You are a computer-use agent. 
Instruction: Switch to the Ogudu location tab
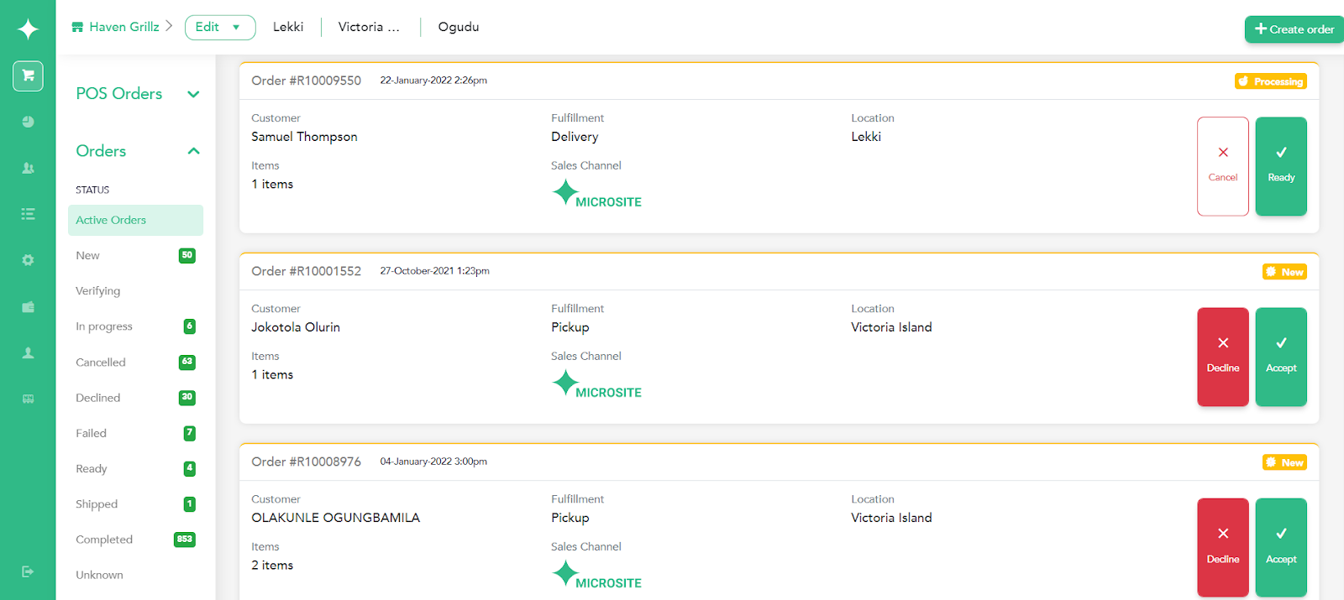click(x=459, y=27)
